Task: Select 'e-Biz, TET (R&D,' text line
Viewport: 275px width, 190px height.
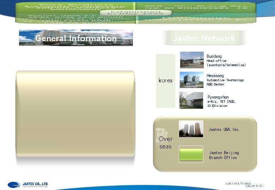Action: click(x=221, y=102)
